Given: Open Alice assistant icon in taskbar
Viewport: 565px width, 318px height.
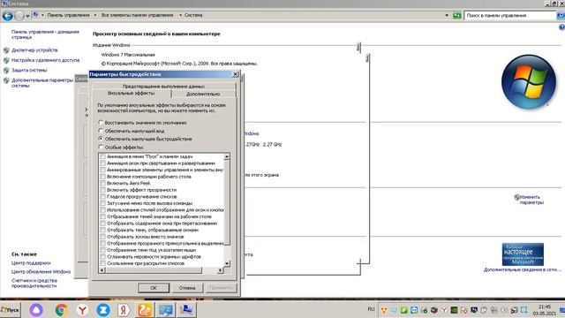Looking at the screenshot, I should pyautogui.click(x=36, y=310).
